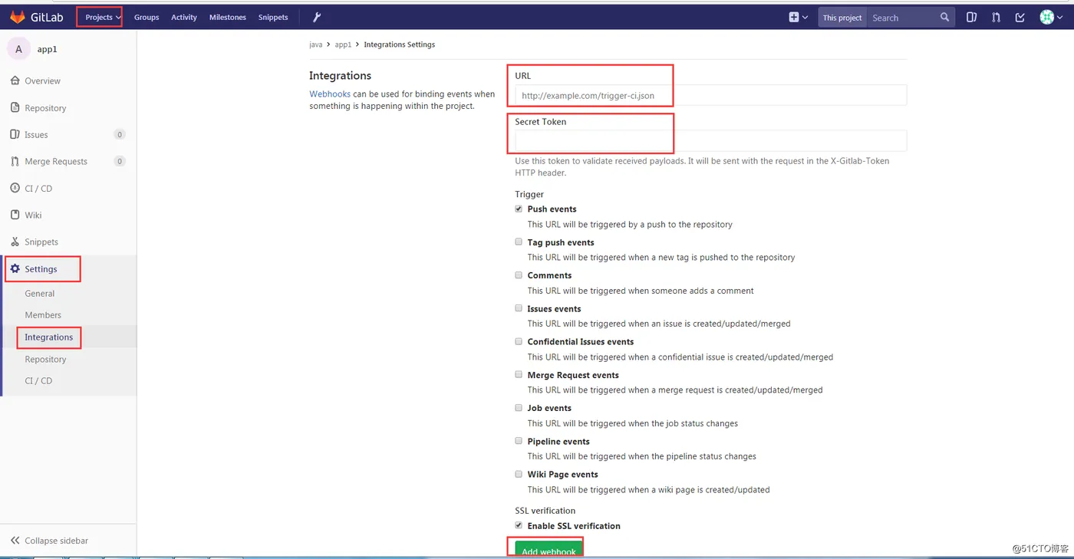The width and height of the screenshot is (1074, 559).
Task: Uncheck the Push events checkbox
Action: [519, 209]
